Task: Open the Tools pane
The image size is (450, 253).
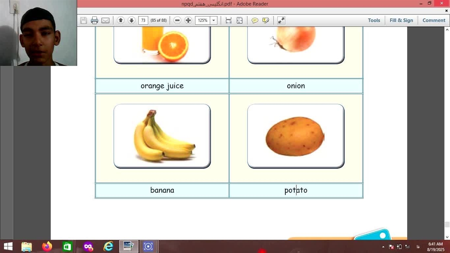Action: (x=374, y=20)
